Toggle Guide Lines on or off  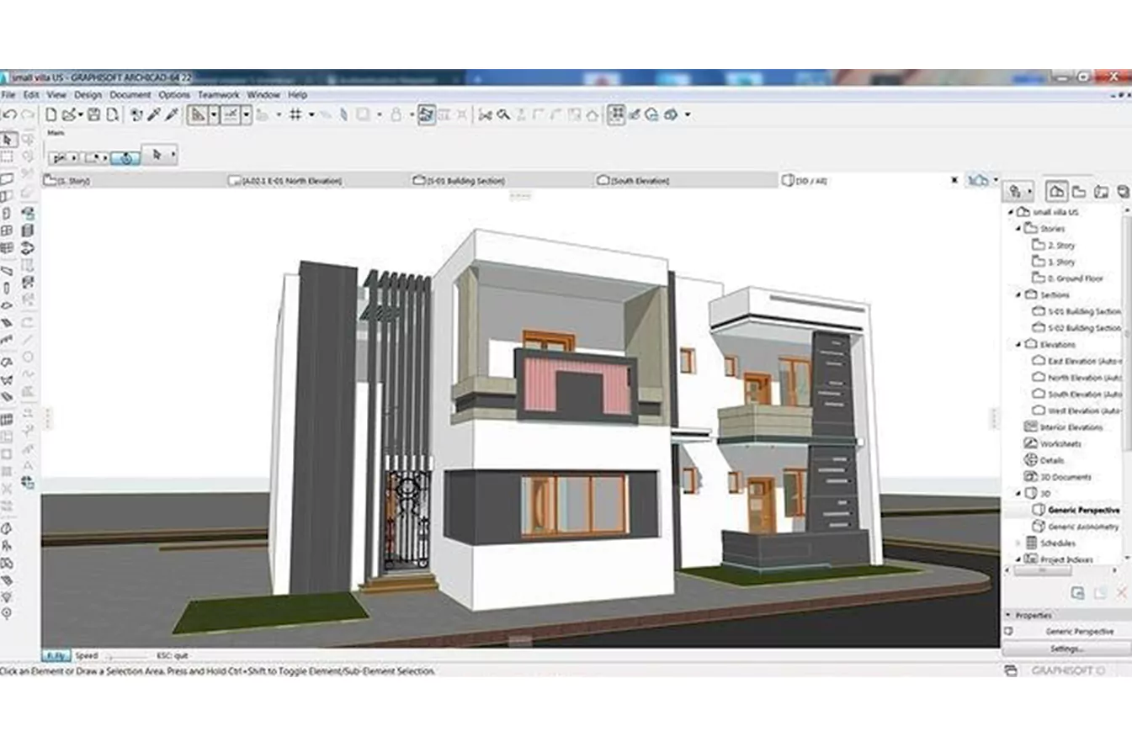[198, 114]
